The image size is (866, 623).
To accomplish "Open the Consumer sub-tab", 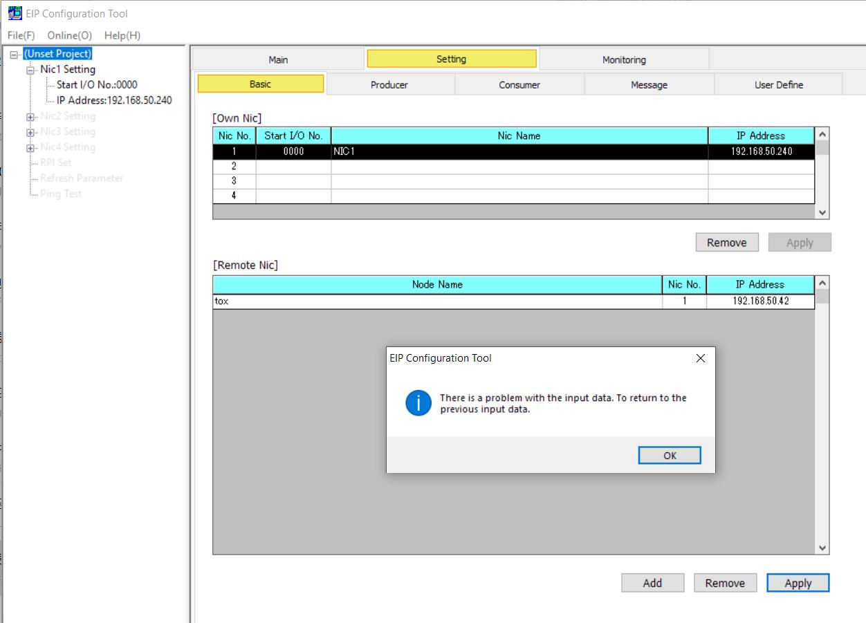I will pos(519,84).
